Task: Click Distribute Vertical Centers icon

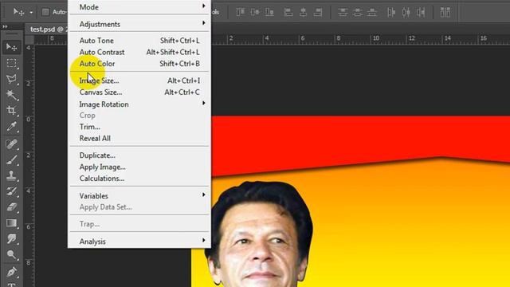Action: coord(357,13)
